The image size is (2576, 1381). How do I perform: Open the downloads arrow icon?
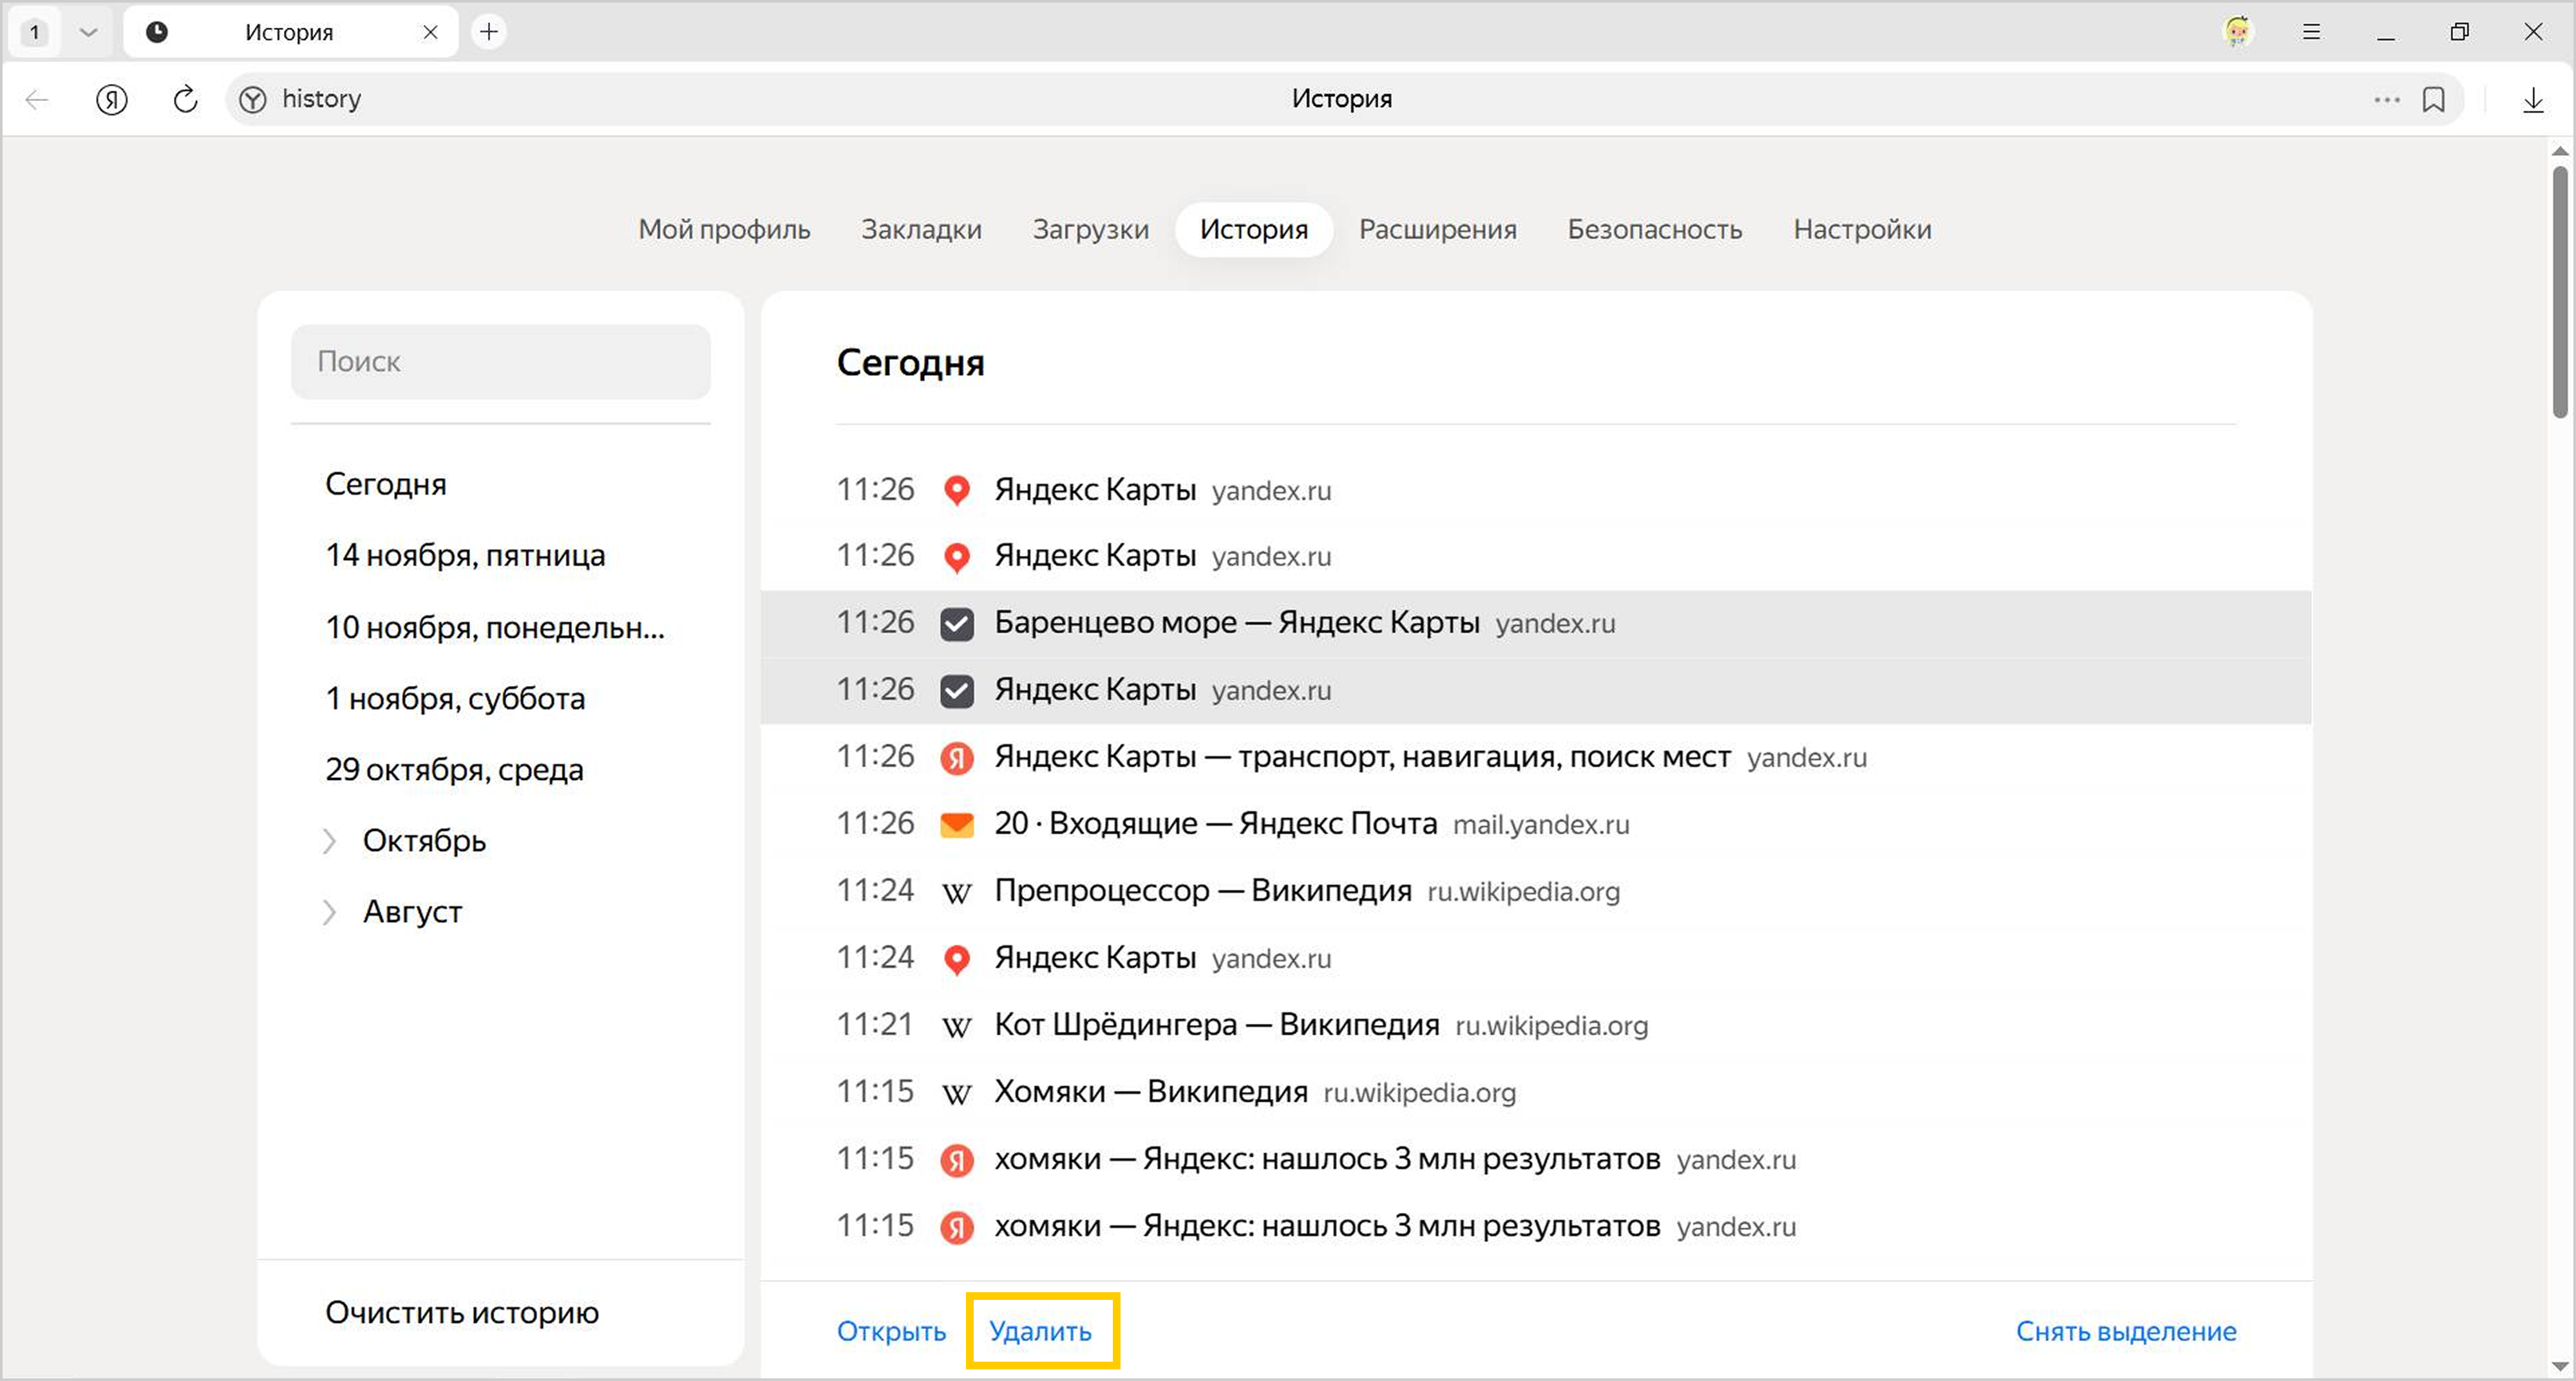(x=2532, y=99)
